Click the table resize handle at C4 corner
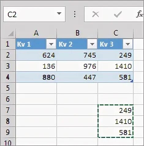 click(x=132, y=81)
